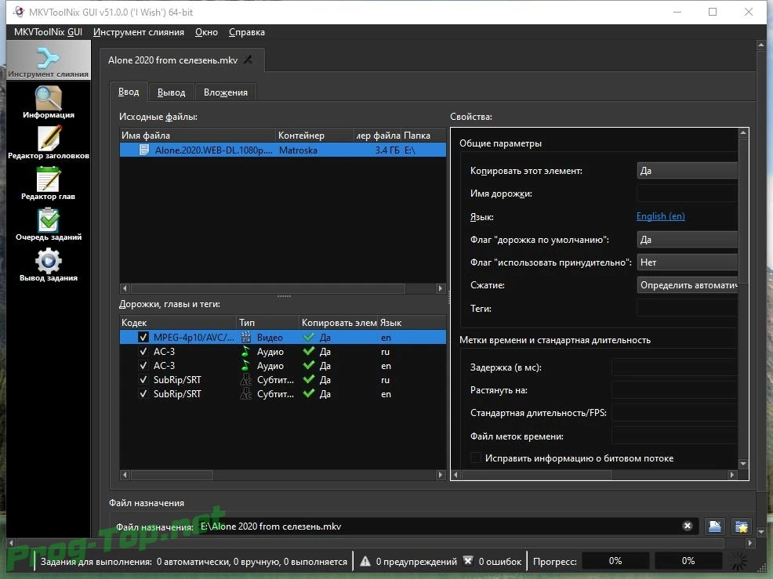Browse for destination file with save icon
Screen dimensions: 773x579
pos(715,527)
